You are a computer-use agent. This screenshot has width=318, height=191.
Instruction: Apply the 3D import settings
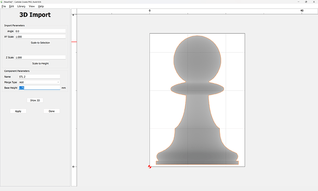[x=18, y=111]
